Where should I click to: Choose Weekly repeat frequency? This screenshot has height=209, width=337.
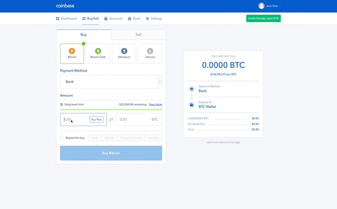tap(110, 138)
